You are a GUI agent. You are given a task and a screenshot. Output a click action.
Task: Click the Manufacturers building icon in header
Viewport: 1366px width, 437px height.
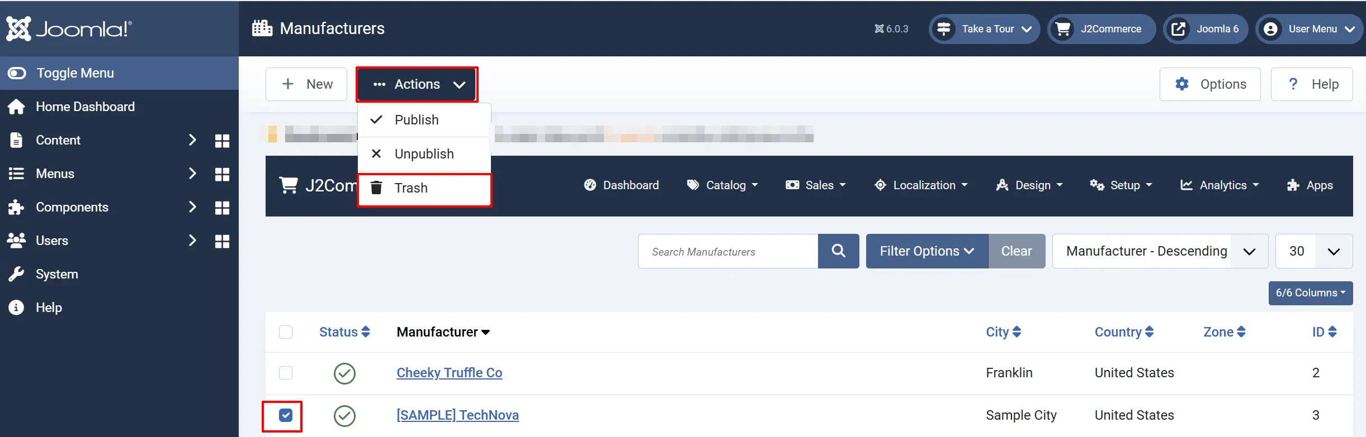pos(262,28)
